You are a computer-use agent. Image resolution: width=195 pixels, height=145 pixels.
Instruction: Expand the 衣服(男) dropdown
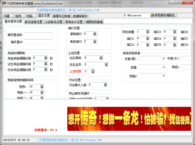[x=164, y=58]
